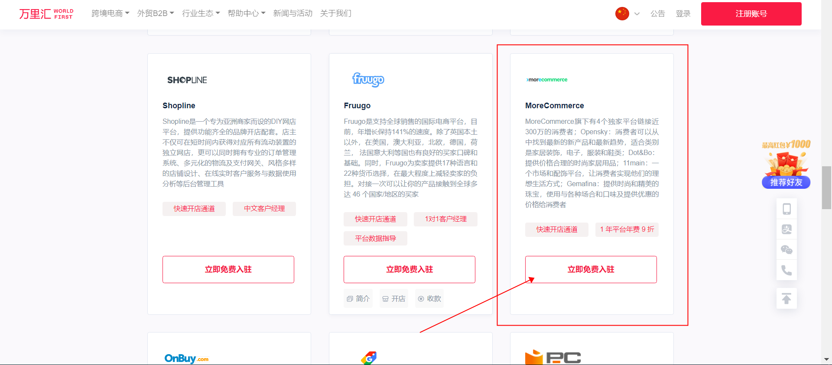Click Shopline 立即免费入驻 button
The width and height of the screenshot is (832, 365).
(x=228, y=269)
